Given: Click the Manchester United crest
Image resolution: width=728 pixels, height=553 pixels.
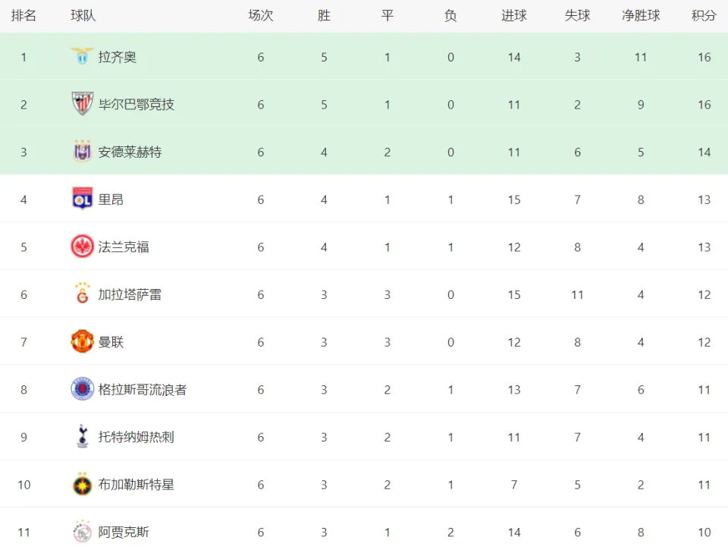Looking at the screenshot, I should pos(82,341).
